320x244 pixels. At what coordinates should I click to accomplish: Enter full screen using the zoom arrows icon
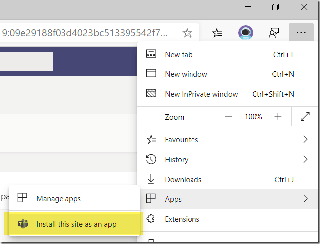click(305, 117)
